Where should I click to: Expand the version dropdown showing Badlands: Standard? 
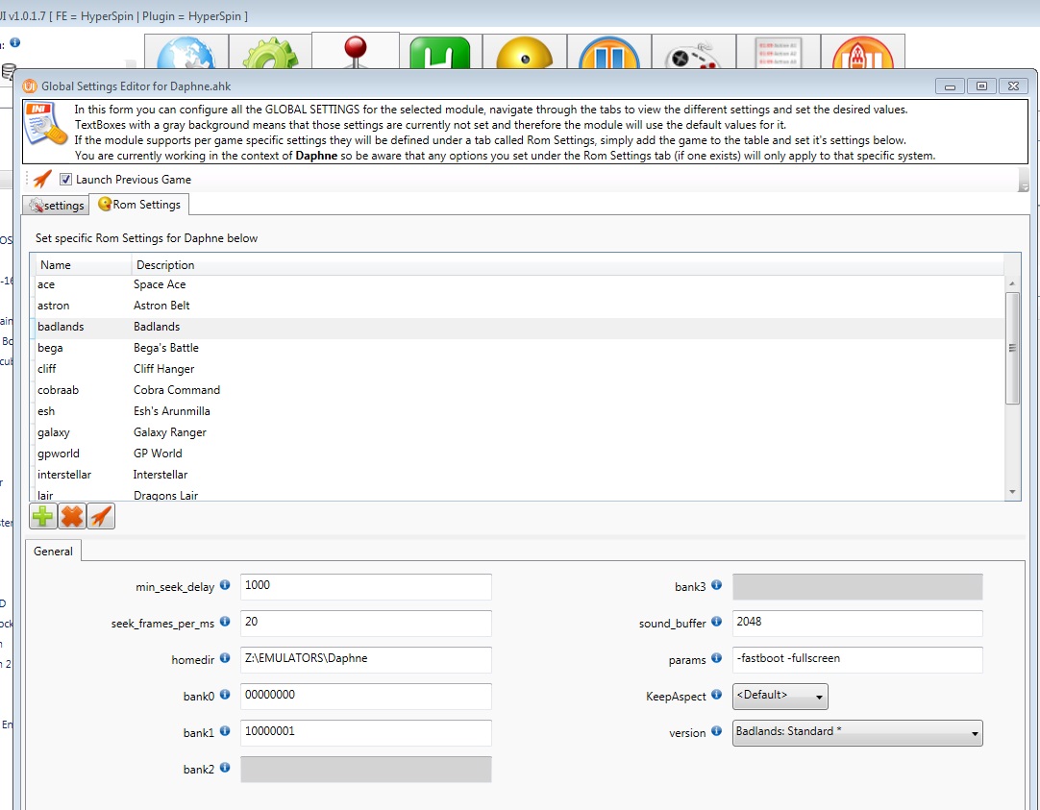(x=856, y=732)
